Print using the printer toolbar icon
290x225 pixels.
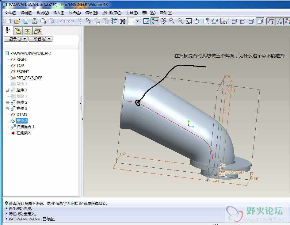34,21
